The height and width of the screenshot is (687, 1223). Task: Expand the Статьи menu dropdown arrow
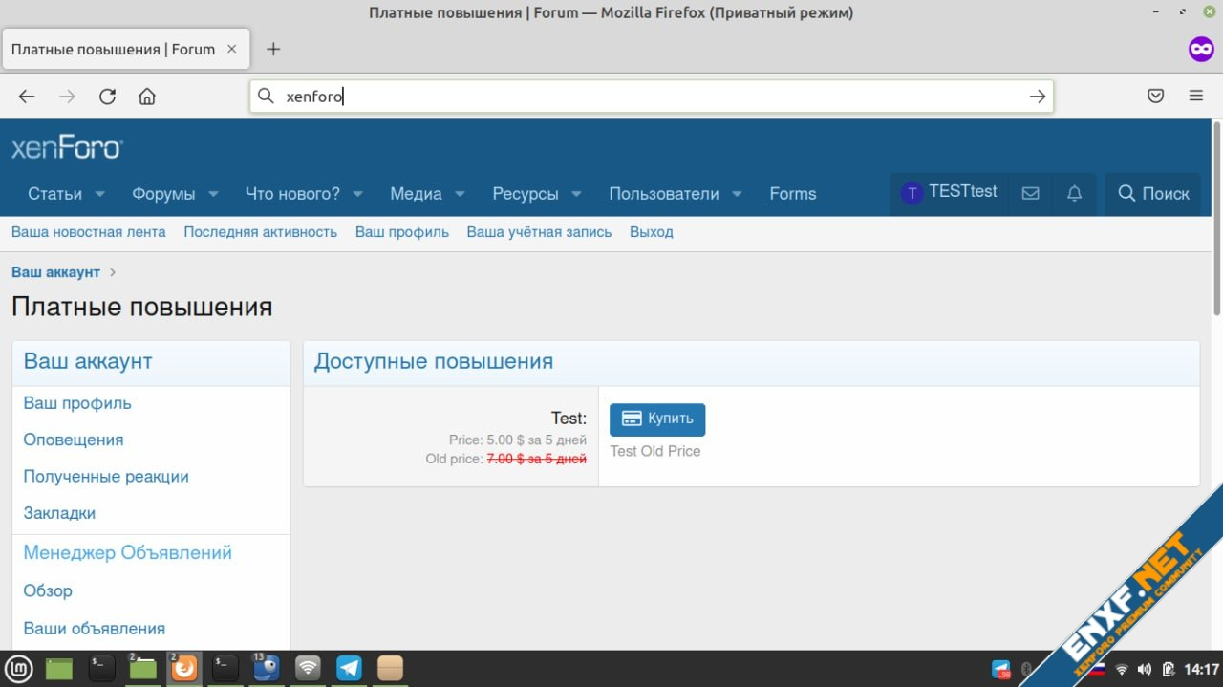coord(100,194)
